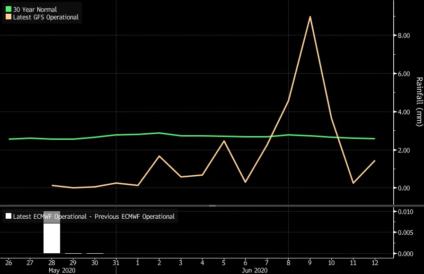Click the 2.00 rainfall axis label
424x274 pixels.
[404, 150]
